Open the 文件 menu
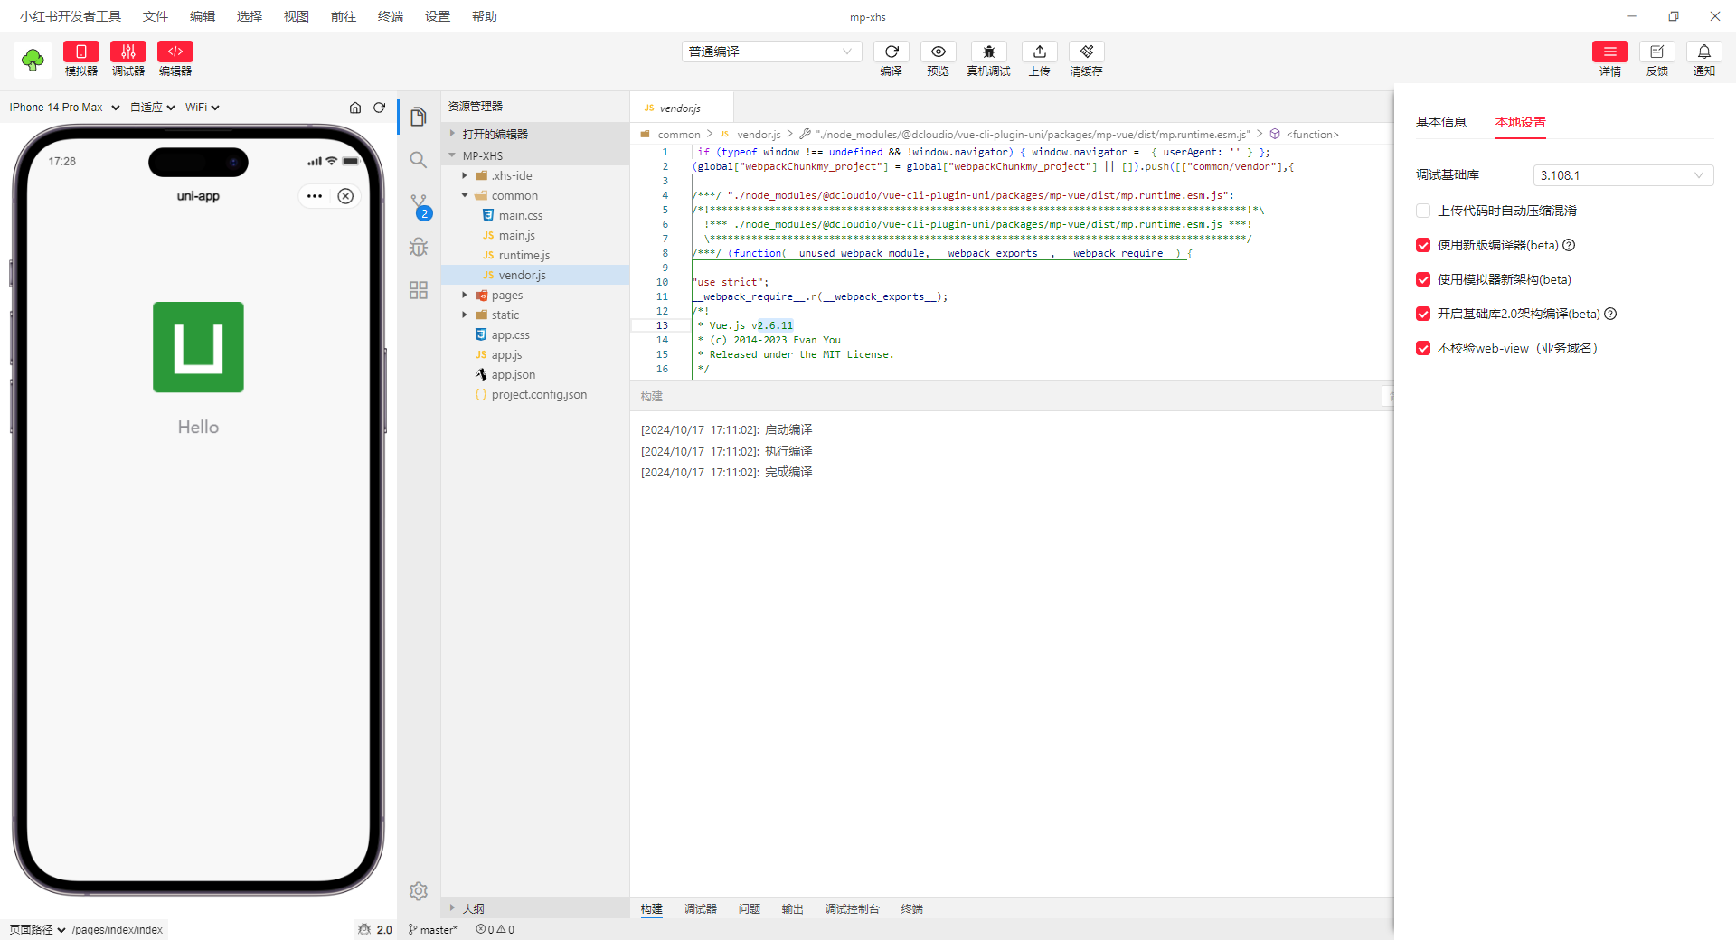 coord(156,16)
